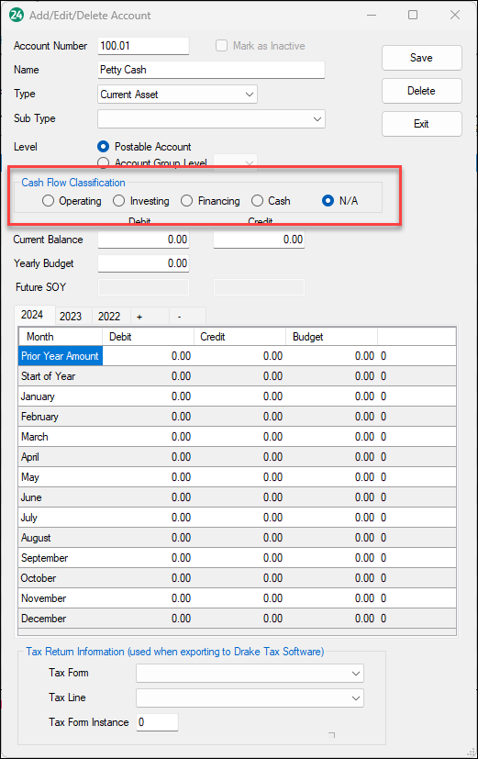
Task: Select the January row label
Action: click(38, 396)
